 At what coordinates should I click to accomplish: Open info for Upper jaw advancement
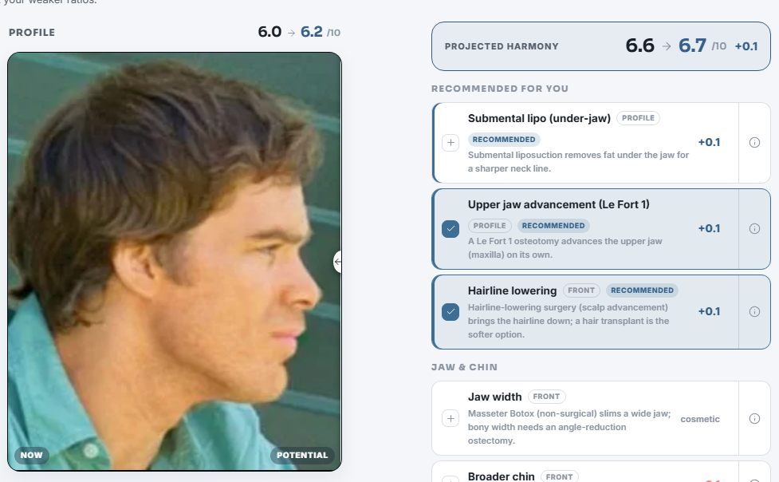754,229
